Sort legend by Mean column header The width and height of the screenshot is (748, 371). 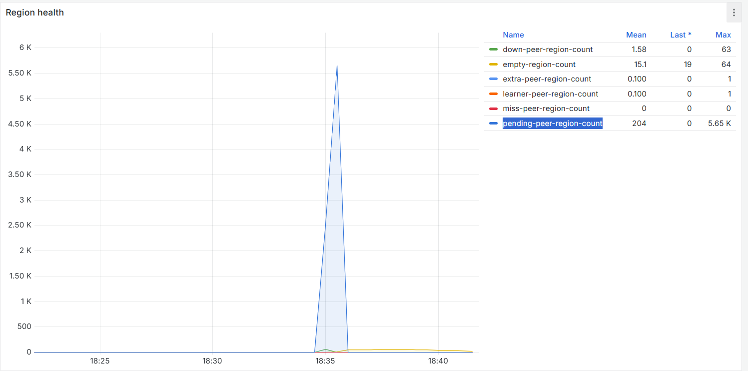click(636, 35)
